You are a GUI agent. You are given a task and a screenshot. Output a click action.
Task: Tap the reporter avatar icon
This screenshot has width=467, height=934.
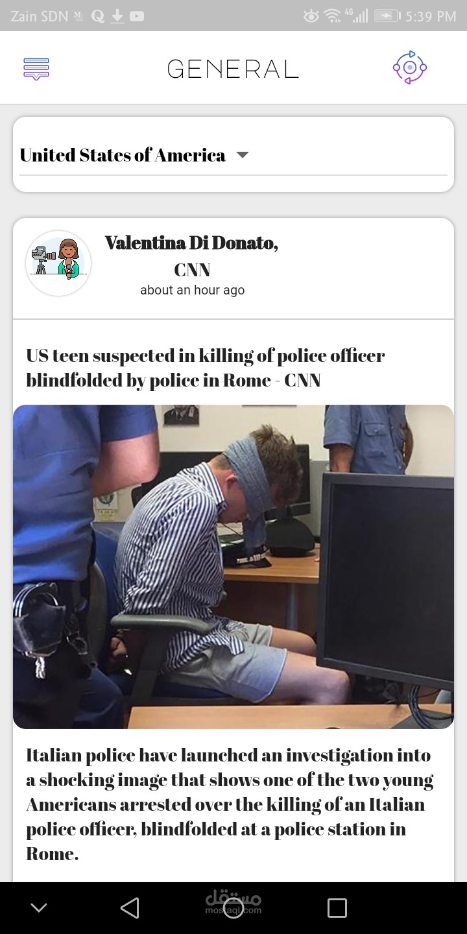58,263
